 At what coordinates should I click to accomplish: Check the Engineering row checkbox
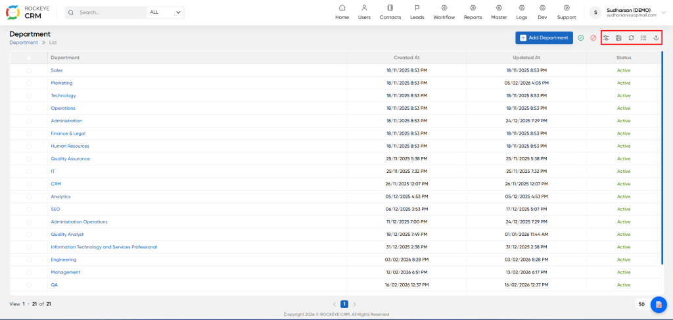click(x=29, y=260)
